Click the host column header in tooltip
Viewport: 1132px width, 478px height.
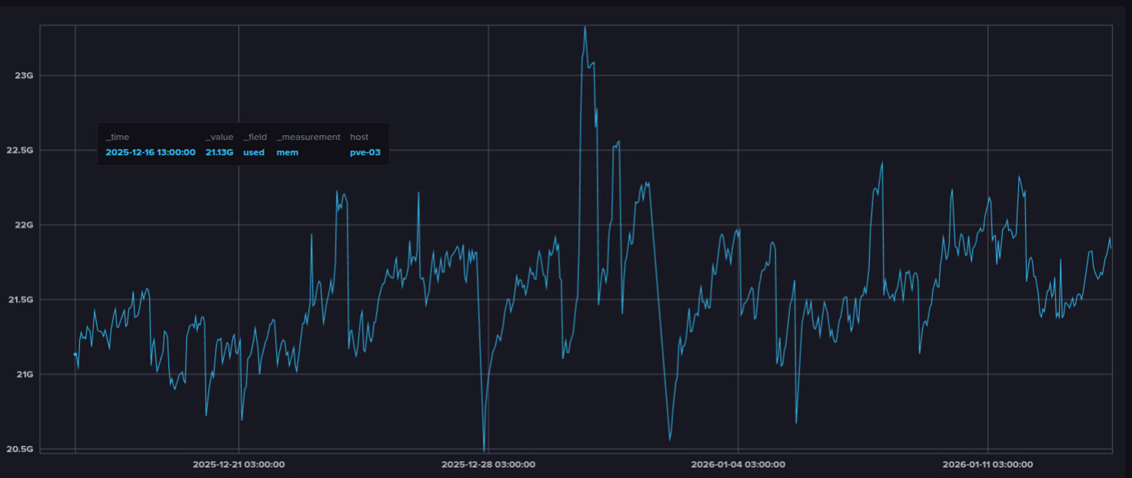pos(359,137)
